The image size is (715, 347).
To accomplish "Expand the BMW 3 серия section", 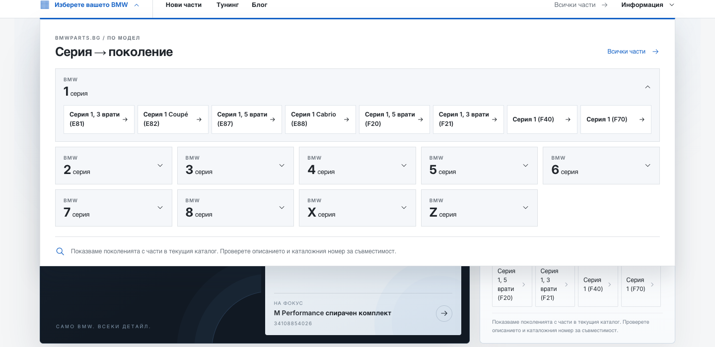I will point(235,166).
